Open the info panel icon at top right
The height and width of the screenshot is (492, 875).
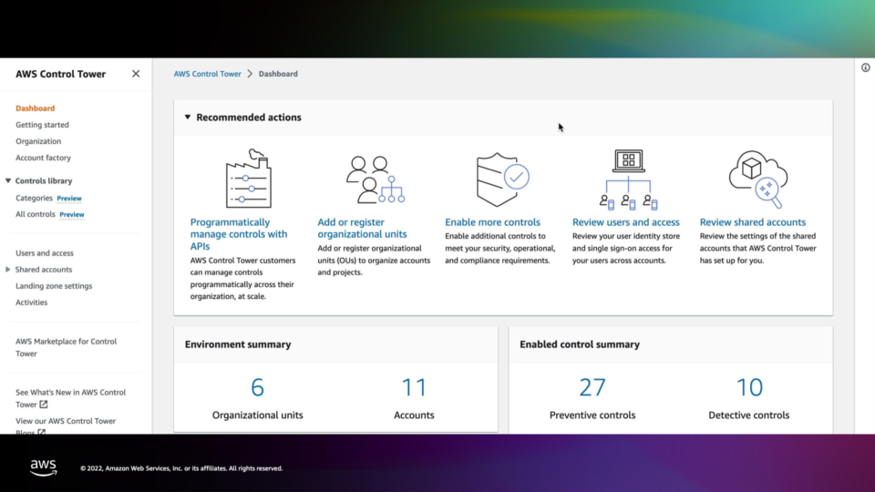pos(865,68)
